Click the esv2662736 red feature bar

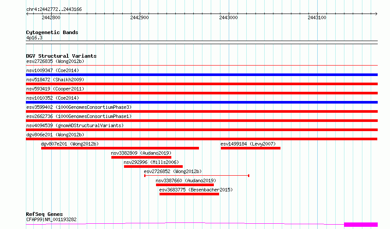202,121
